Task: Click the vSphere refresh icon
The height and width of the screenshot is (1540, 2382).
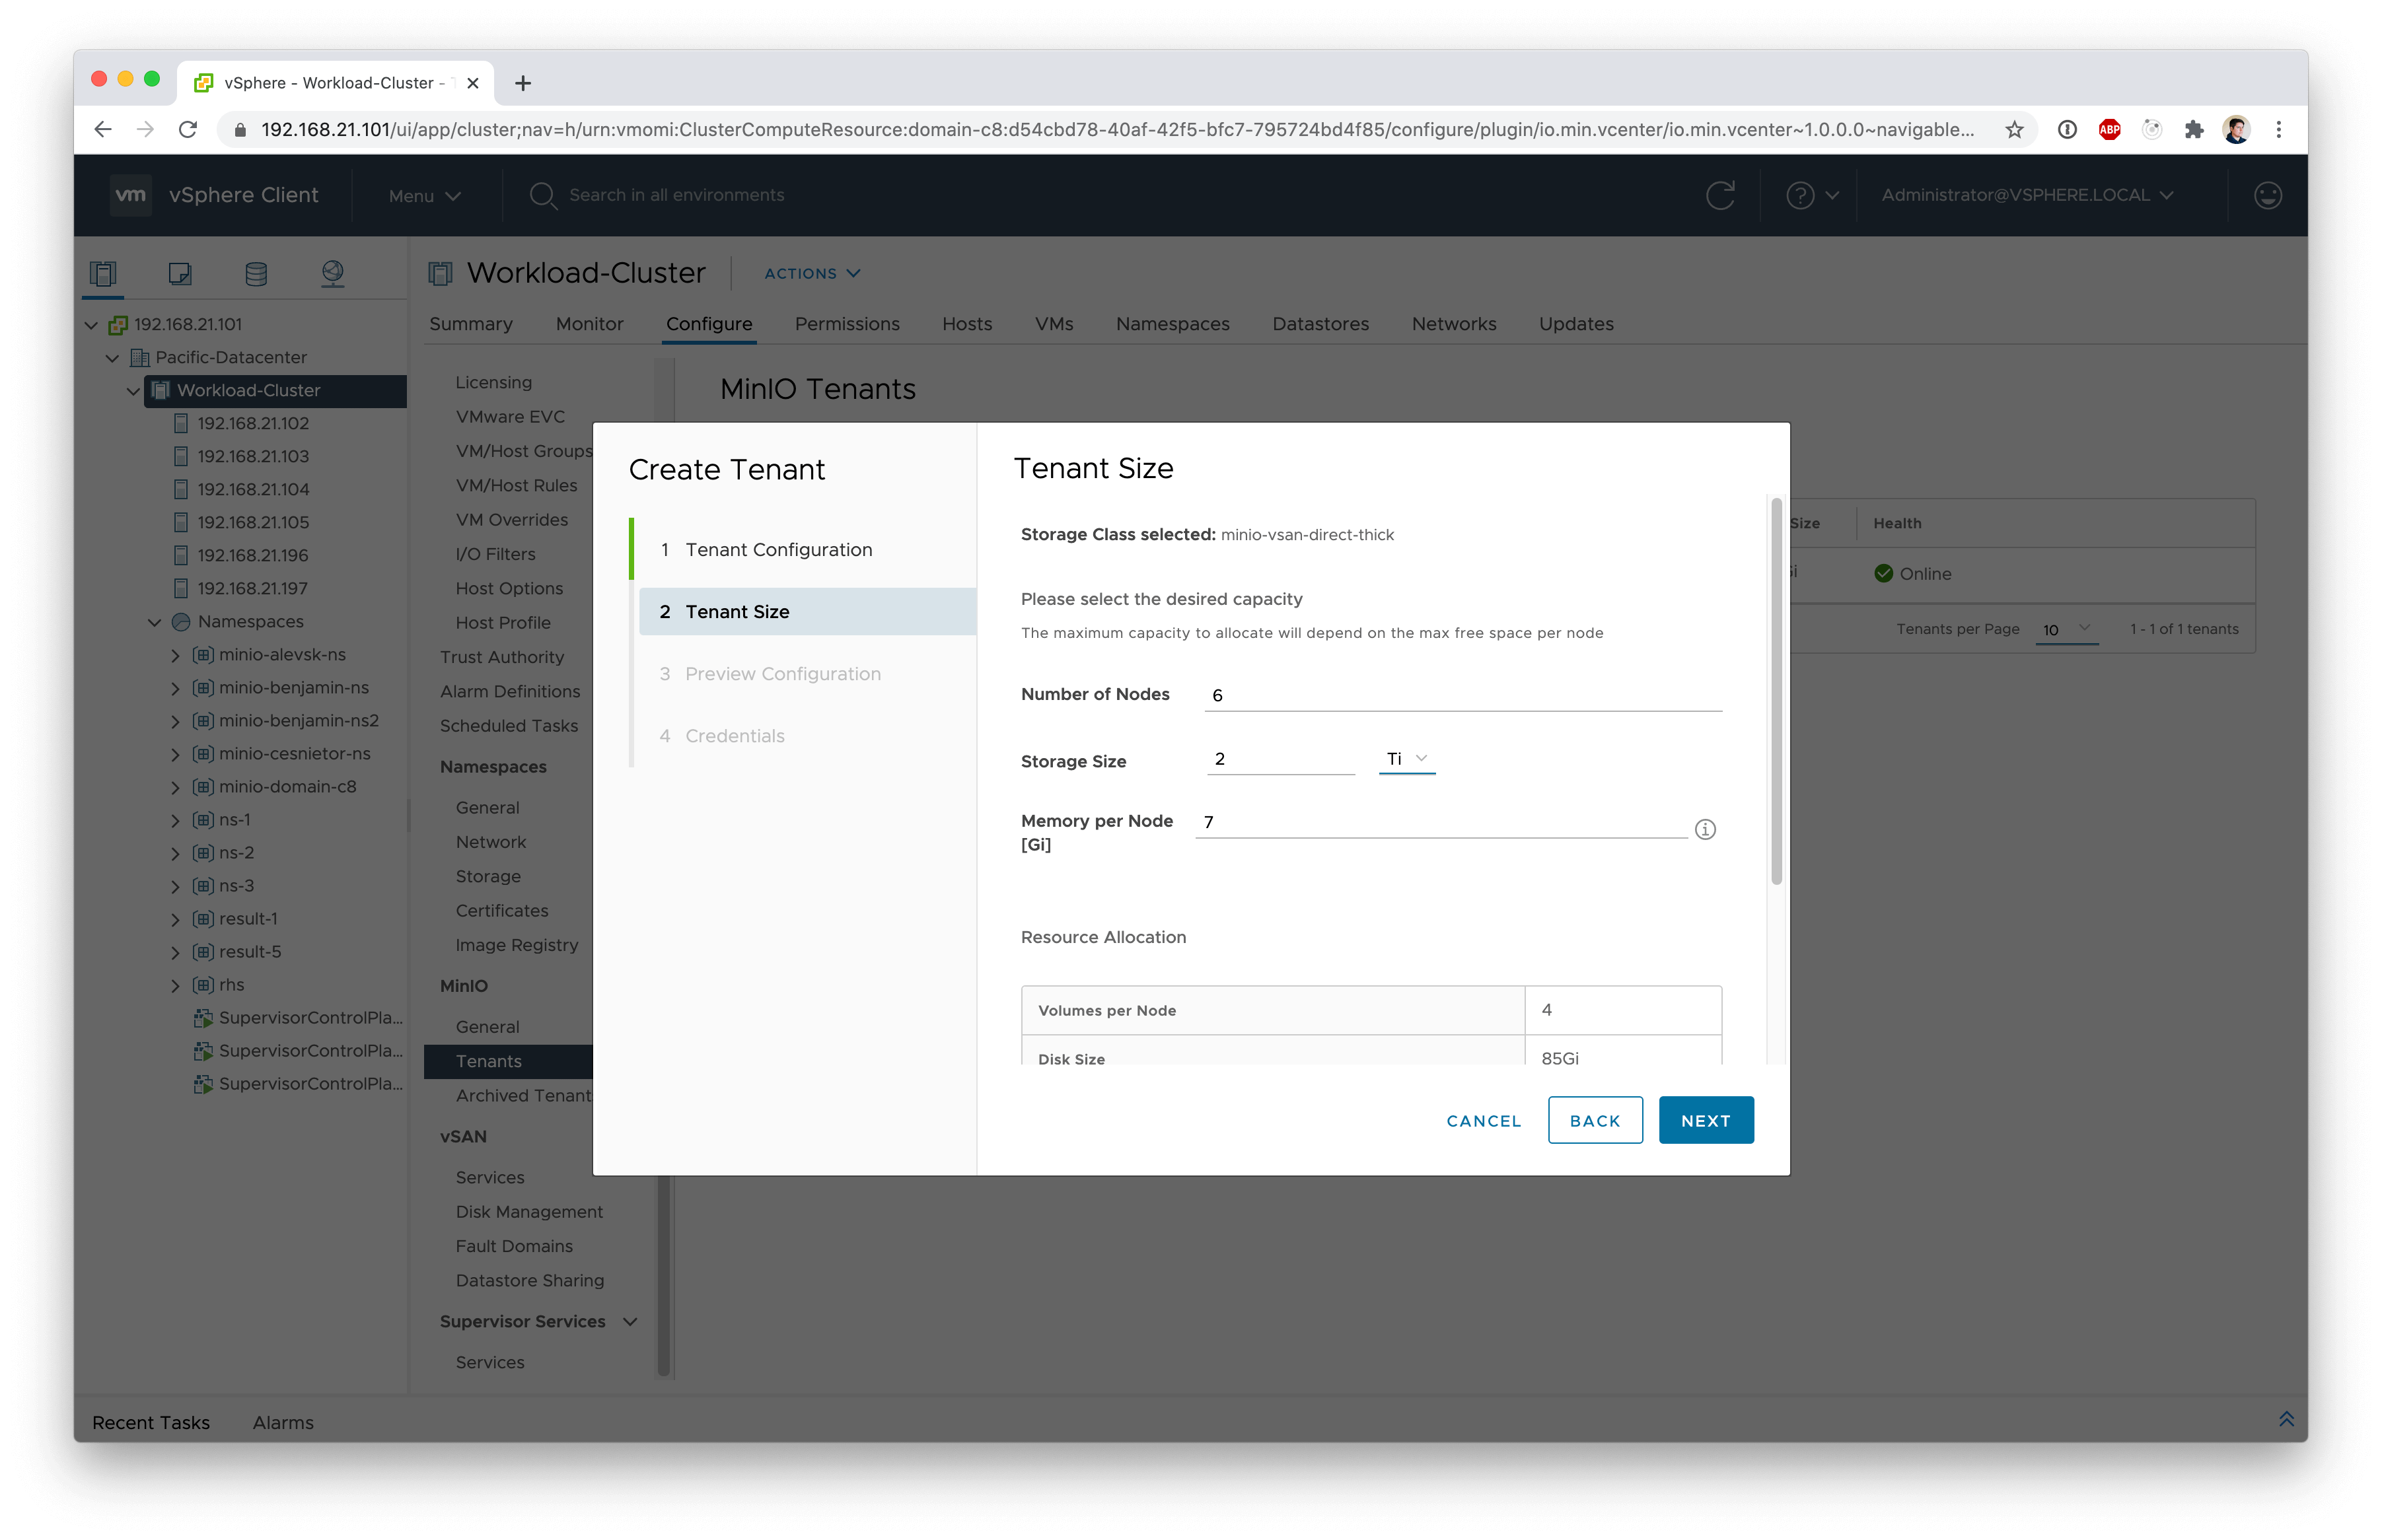Action: pos(1719,195)
